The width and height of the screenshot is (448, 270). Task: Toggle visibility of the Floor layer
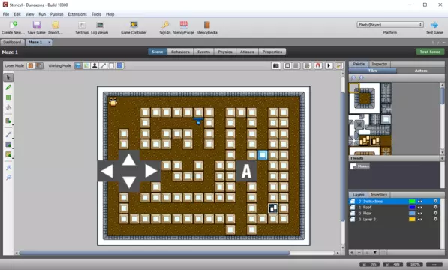(x=420, y=214)
